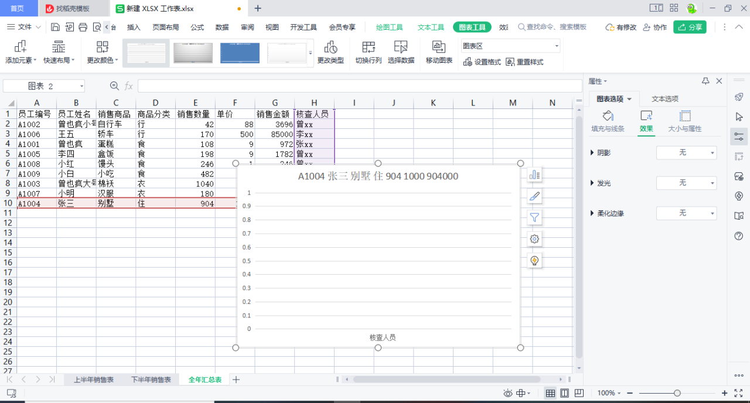Open the 图表选项 (Chart Options) dropdown tab
750x403 pixels.
click(614, 99)
